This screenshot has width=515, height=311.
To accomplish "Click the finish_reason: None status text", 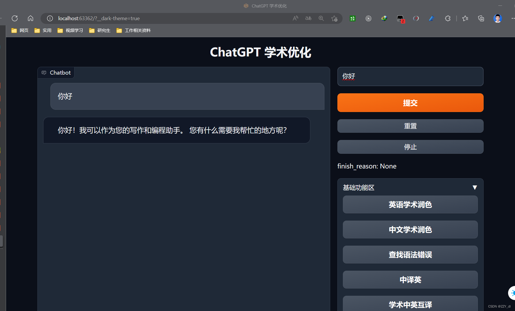I will [367, 166].
